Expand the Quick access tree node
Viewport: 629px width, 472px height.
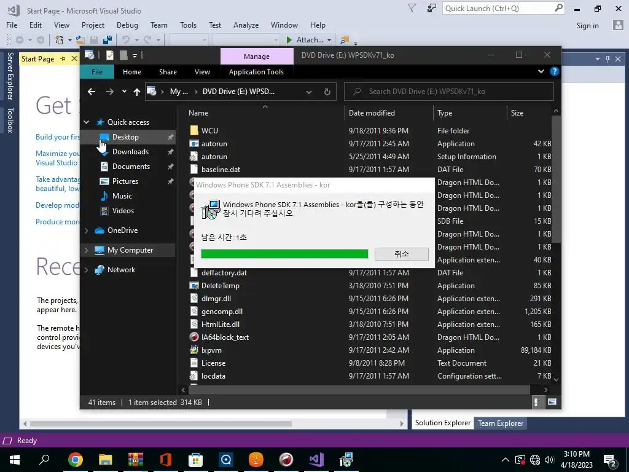pos(86,122)
